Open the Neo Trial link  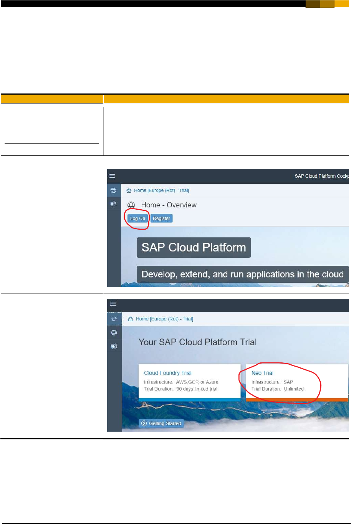(262, 373)
